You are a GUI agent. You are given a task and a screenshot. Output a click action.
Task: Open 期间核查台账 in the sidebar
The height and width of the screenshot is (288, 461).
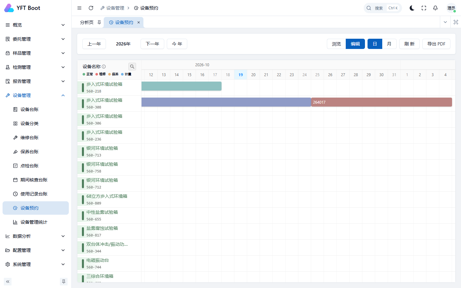point(36,180)
